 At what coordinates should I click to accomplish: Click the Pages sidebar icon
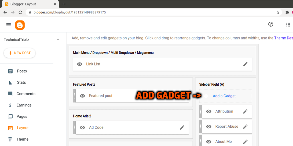click(x=10, y=117)
